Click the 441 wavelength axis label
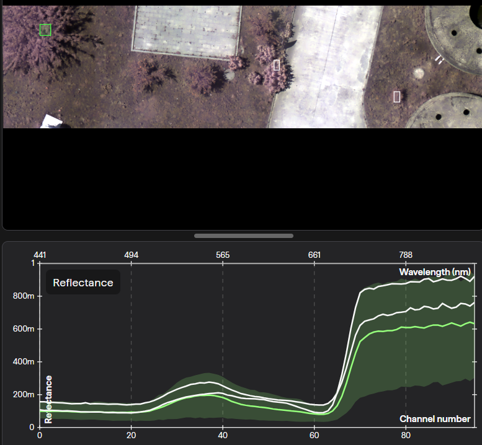The width and height of the screenshot is (482, 445). pos(40,255)
